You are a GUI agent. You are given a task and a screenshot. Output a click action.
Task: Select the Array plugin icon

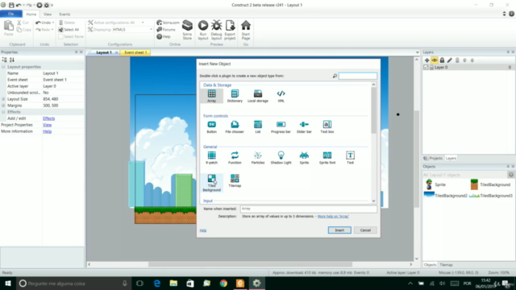pyautogui.click(x=211, y=96)
